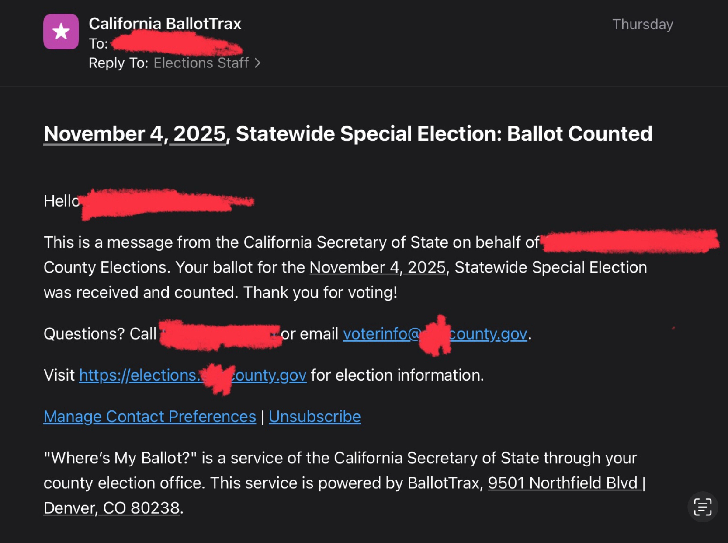The height and width of the screenshot is (543, 728).
Task: Select the Elections Staff reply-to contact
Action: click(x=201, y=63)
